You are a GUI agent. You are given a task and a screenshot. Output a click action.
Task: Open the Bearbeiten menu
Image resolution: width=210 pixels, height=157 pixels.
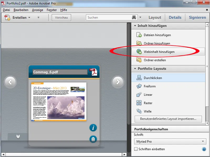pos(21,10)
